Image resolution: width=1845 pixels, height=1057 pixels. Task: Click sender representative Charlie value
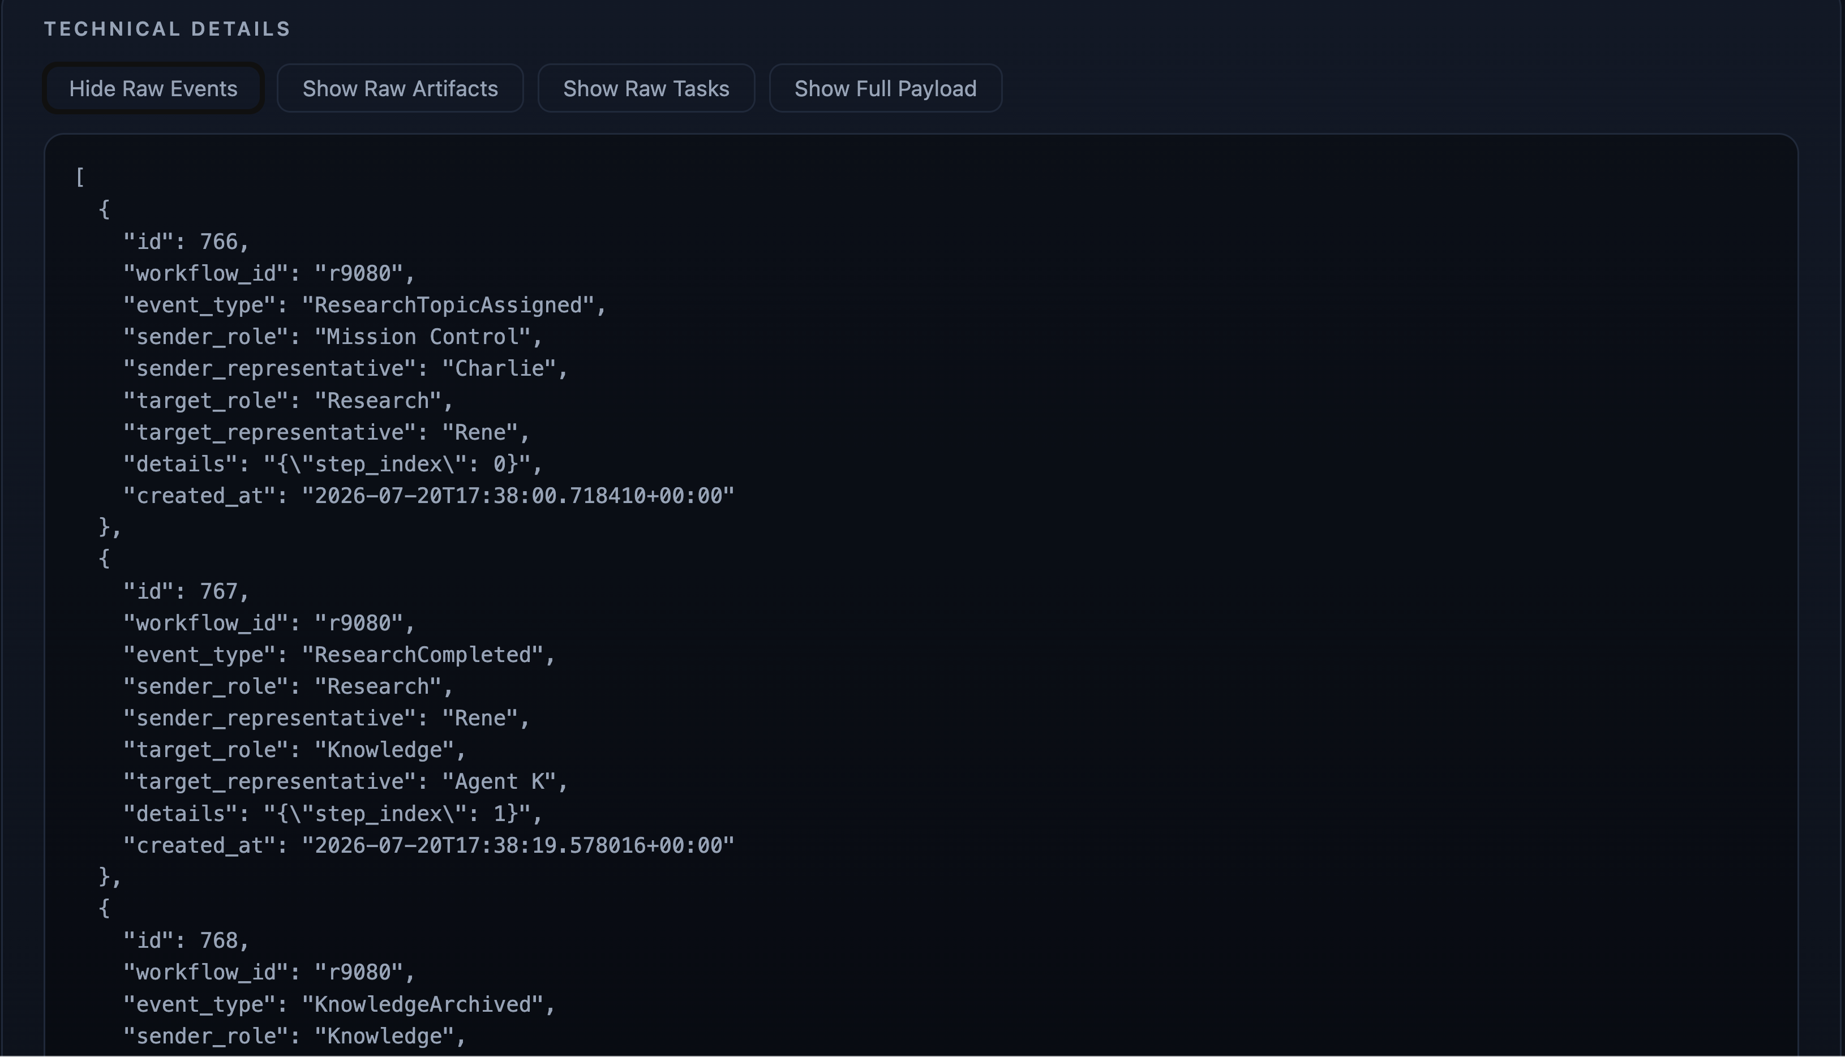499,369
